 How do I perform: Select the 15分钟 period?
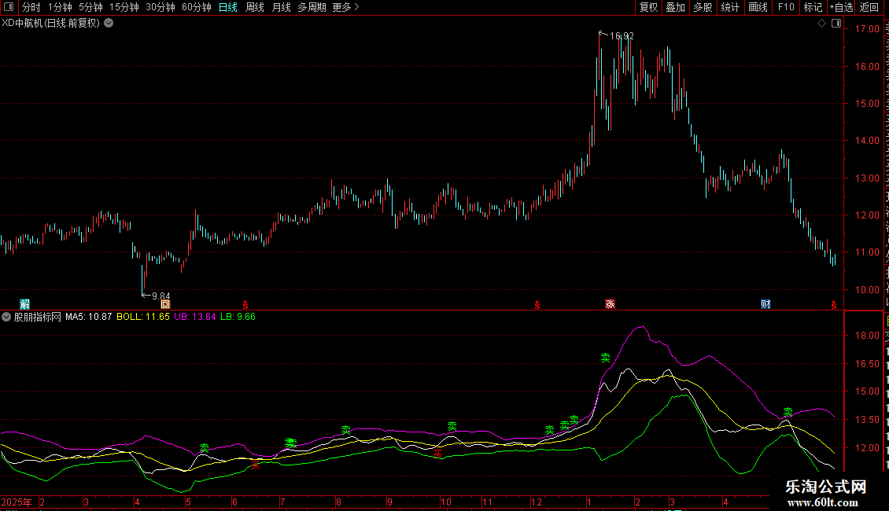pos(124,7)
